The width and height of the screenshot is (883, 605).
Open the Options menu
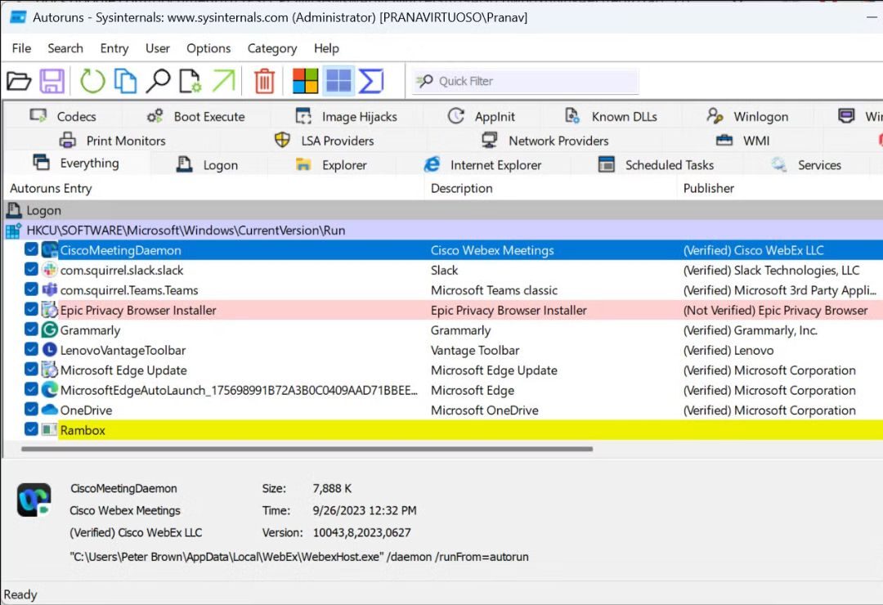(208, 48)
